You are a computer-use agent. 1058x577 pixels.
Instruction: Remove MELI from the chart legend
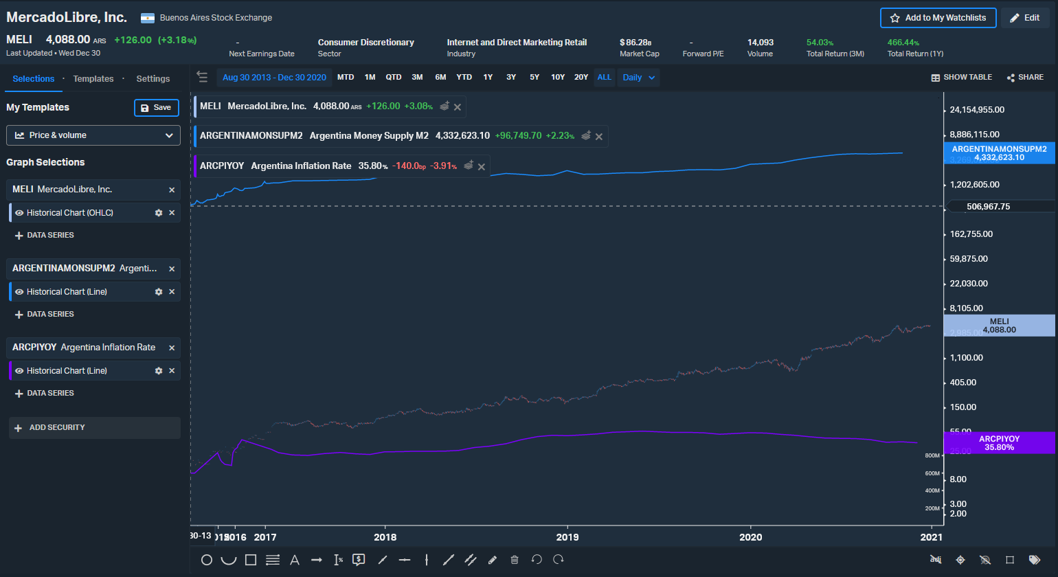click(x=458, y=107)
